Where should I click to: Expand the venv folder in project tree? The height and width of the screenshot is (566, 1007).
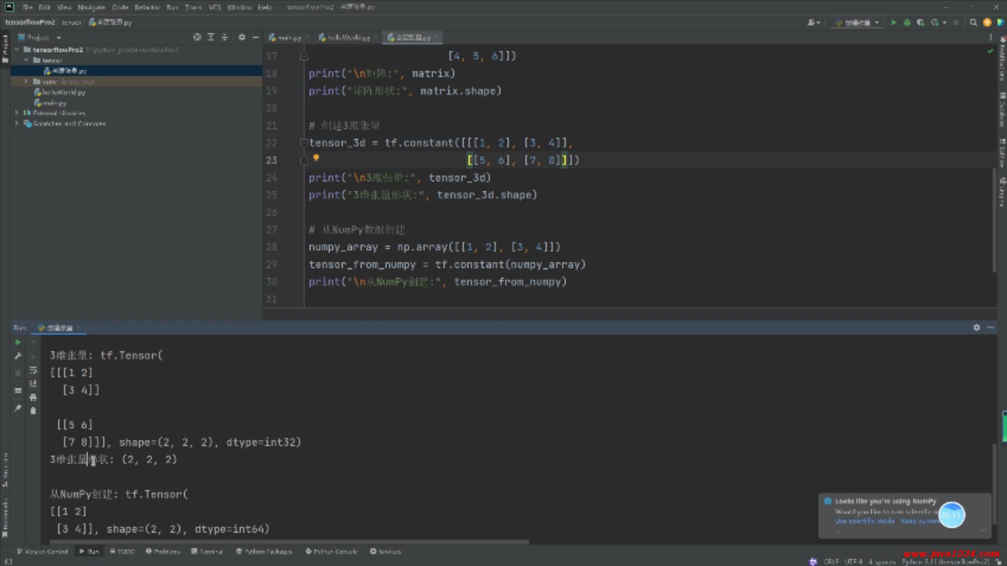[26, 82]
